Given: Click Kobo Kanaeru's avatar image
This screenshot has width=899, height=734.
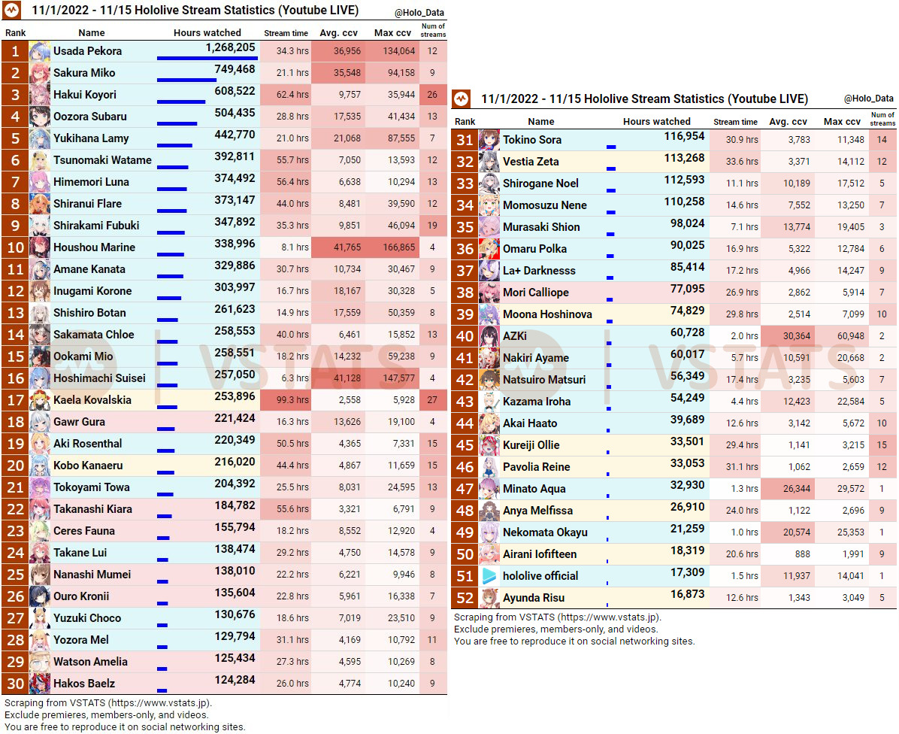Looking at the screenshot, I should click(40, 465).
